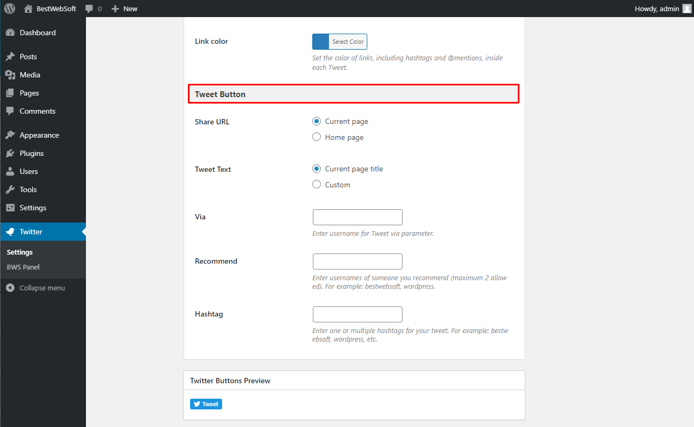Click the Media icon in sidebar
The image size is (694, 427).
point(10,75)
